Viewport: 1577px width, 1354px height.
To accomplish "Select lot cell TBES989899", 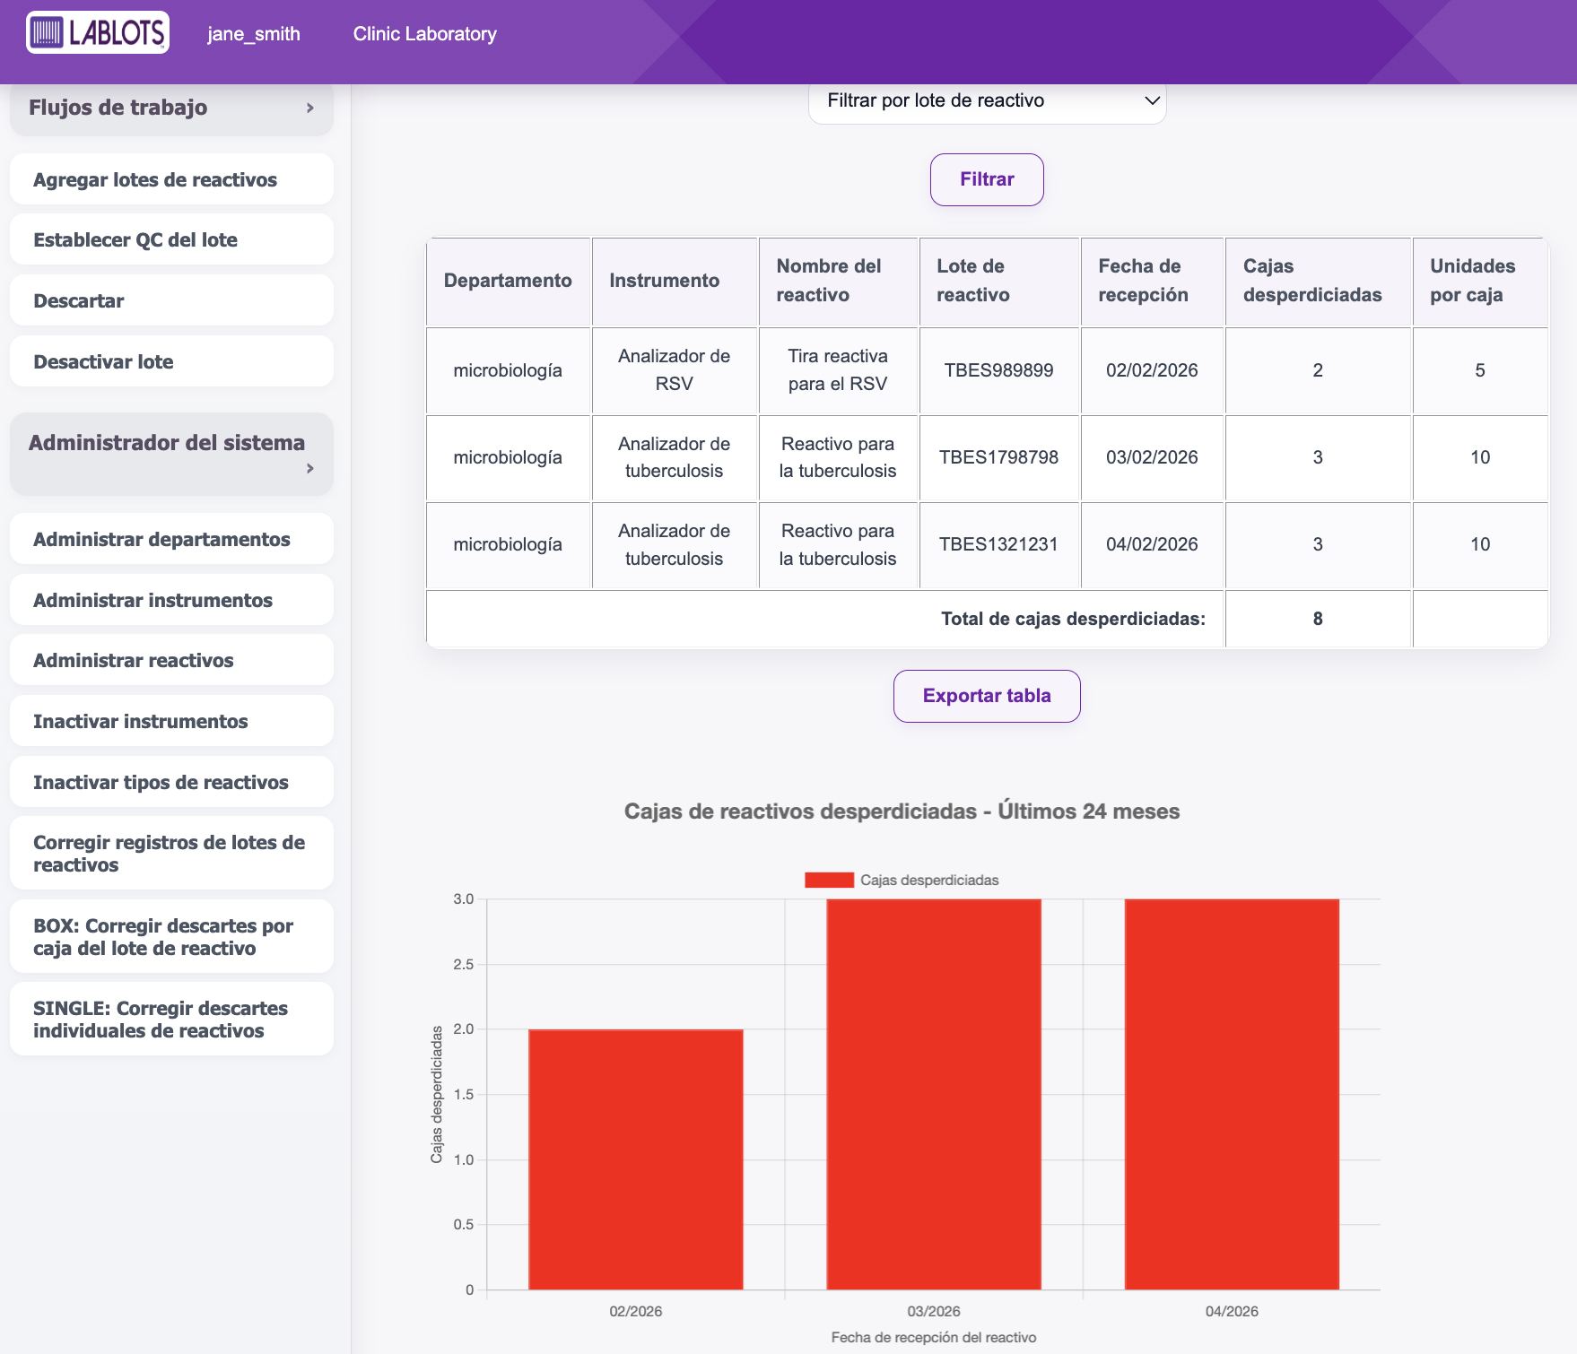I will click(x=999, y=370).
